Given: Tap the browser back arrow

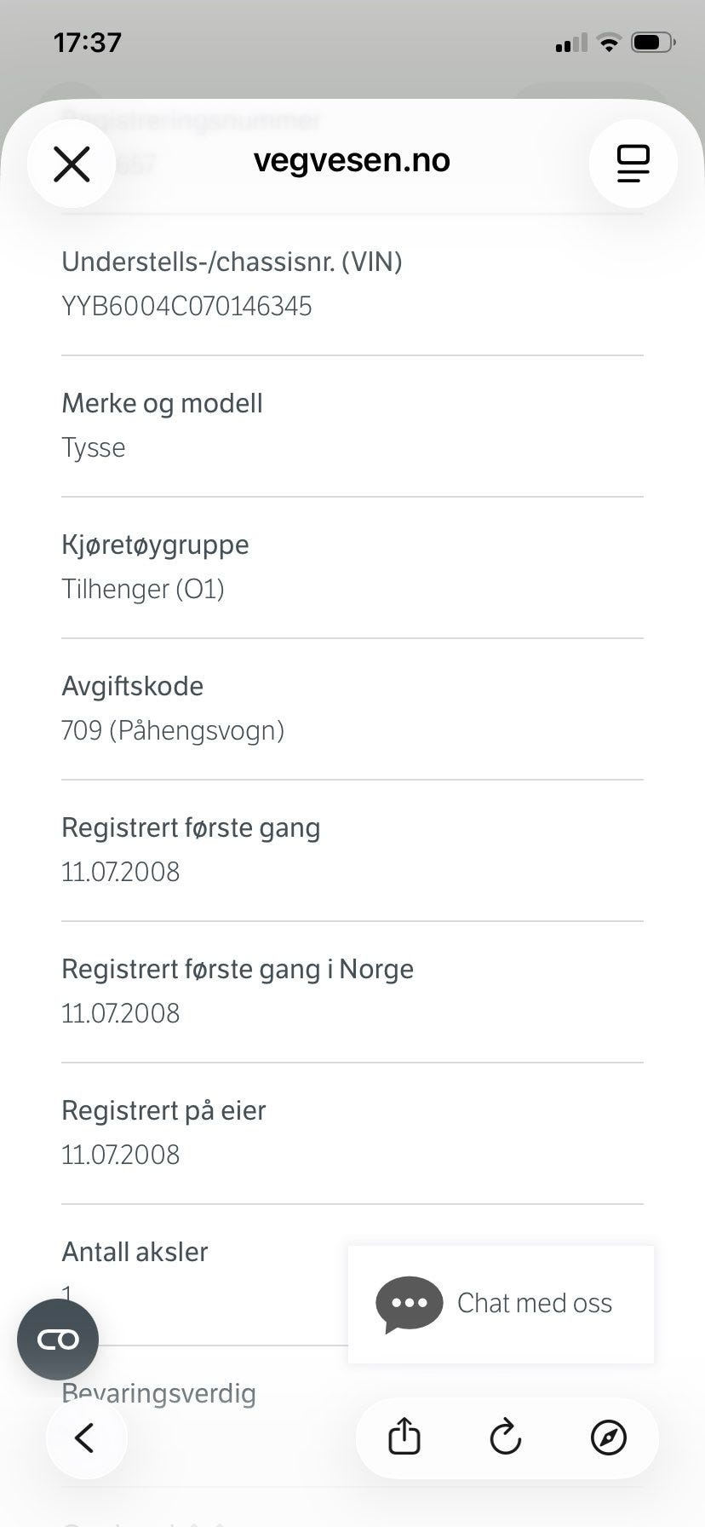Looking at the screenshot, I should (x=86, y=1438).
